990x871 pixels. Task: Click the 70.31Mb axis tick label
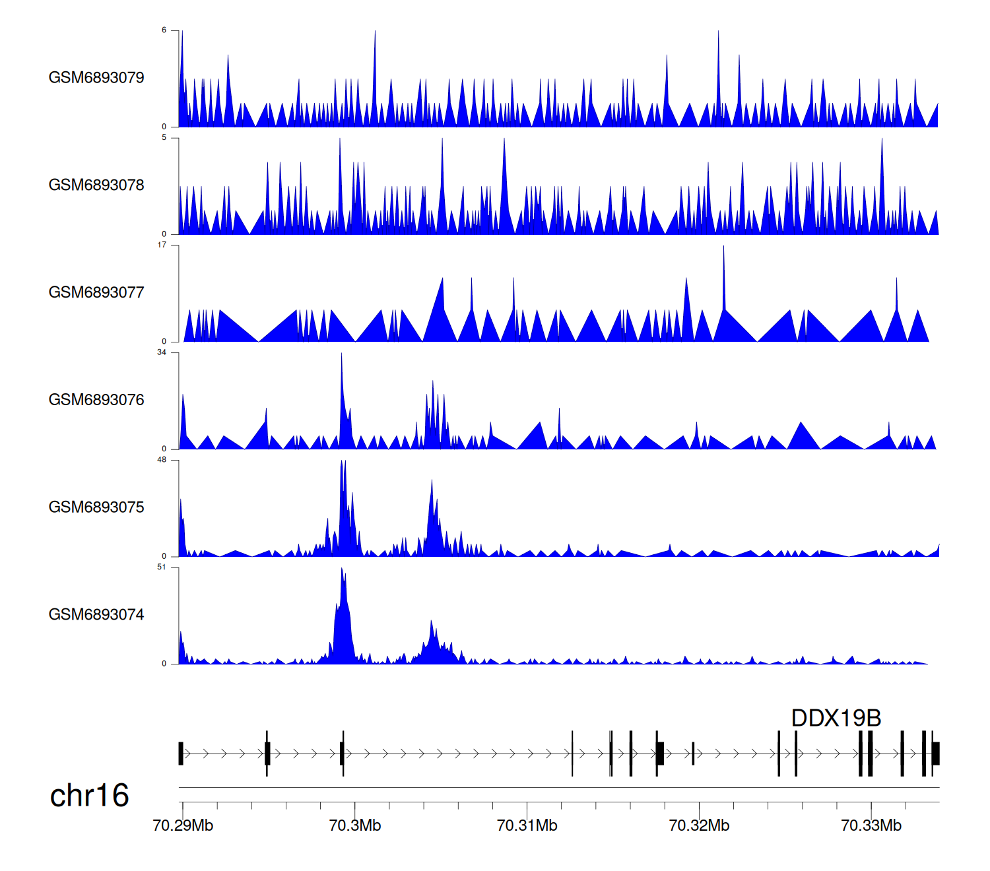click(x=527, y=826)
